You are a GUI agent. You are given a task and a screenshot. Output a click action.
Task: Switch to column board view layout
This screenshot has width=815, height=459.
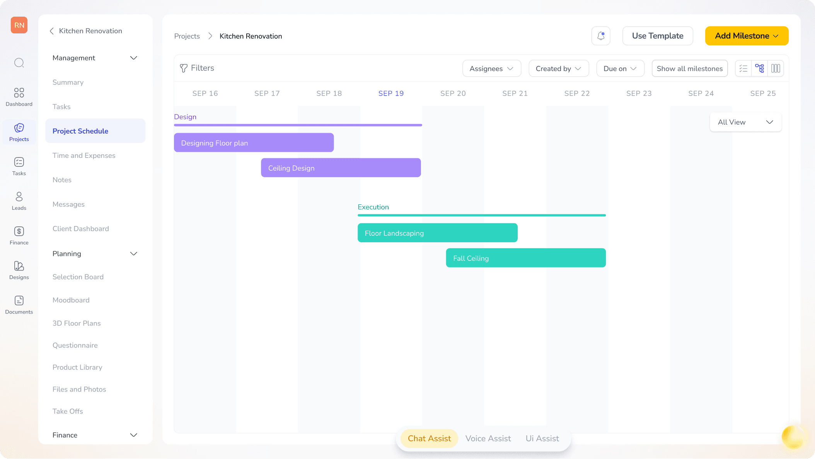pyautogui.click(x=776, y=69)
